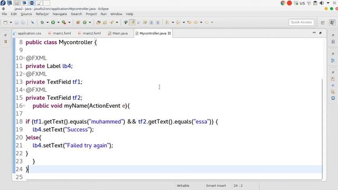Click the Open Perspective icon

323,23
